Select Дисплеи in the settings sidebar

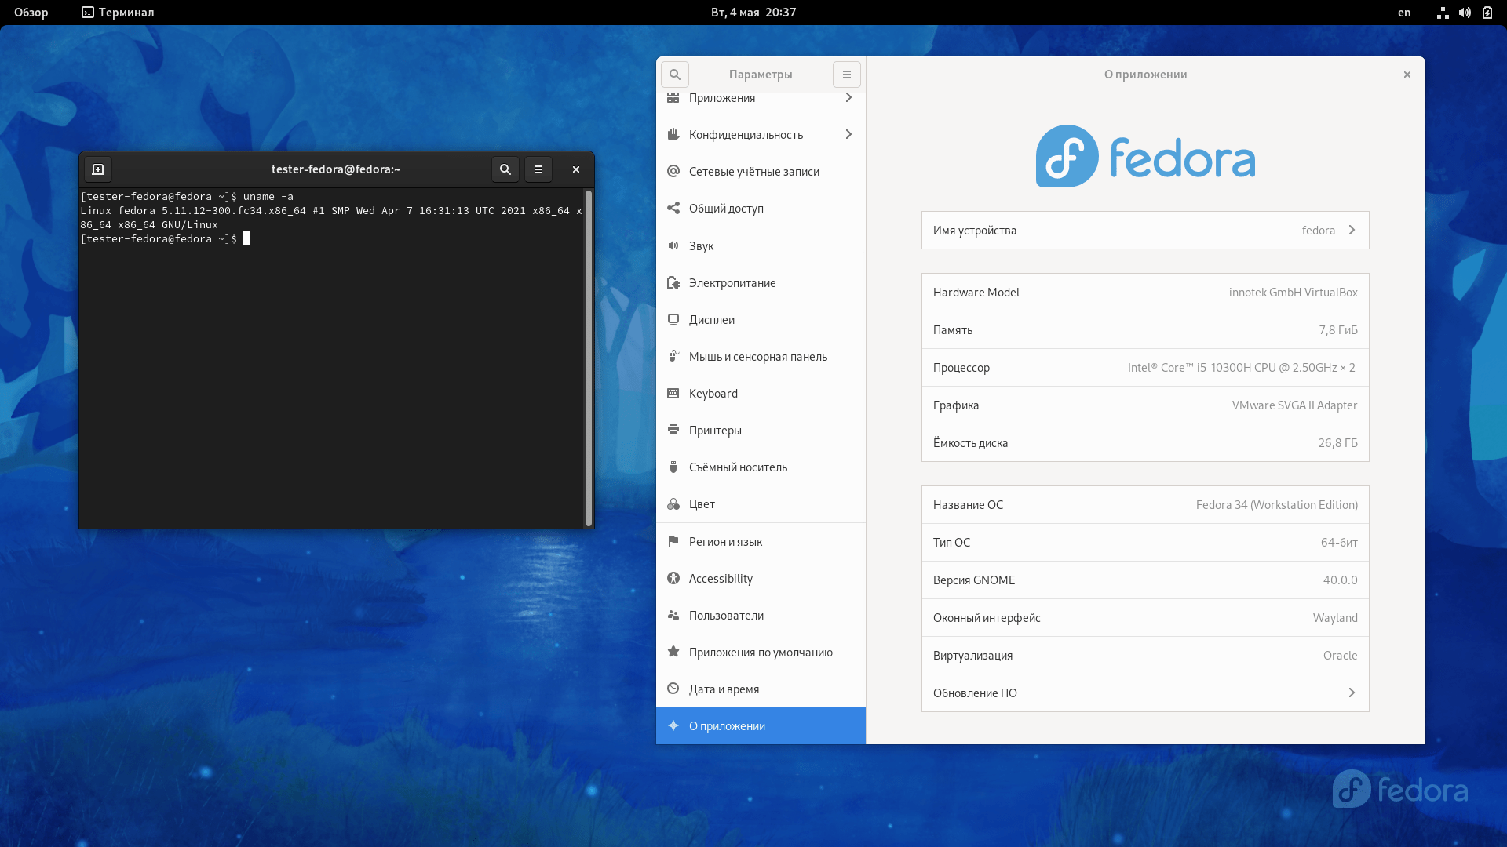coord(711,320)
